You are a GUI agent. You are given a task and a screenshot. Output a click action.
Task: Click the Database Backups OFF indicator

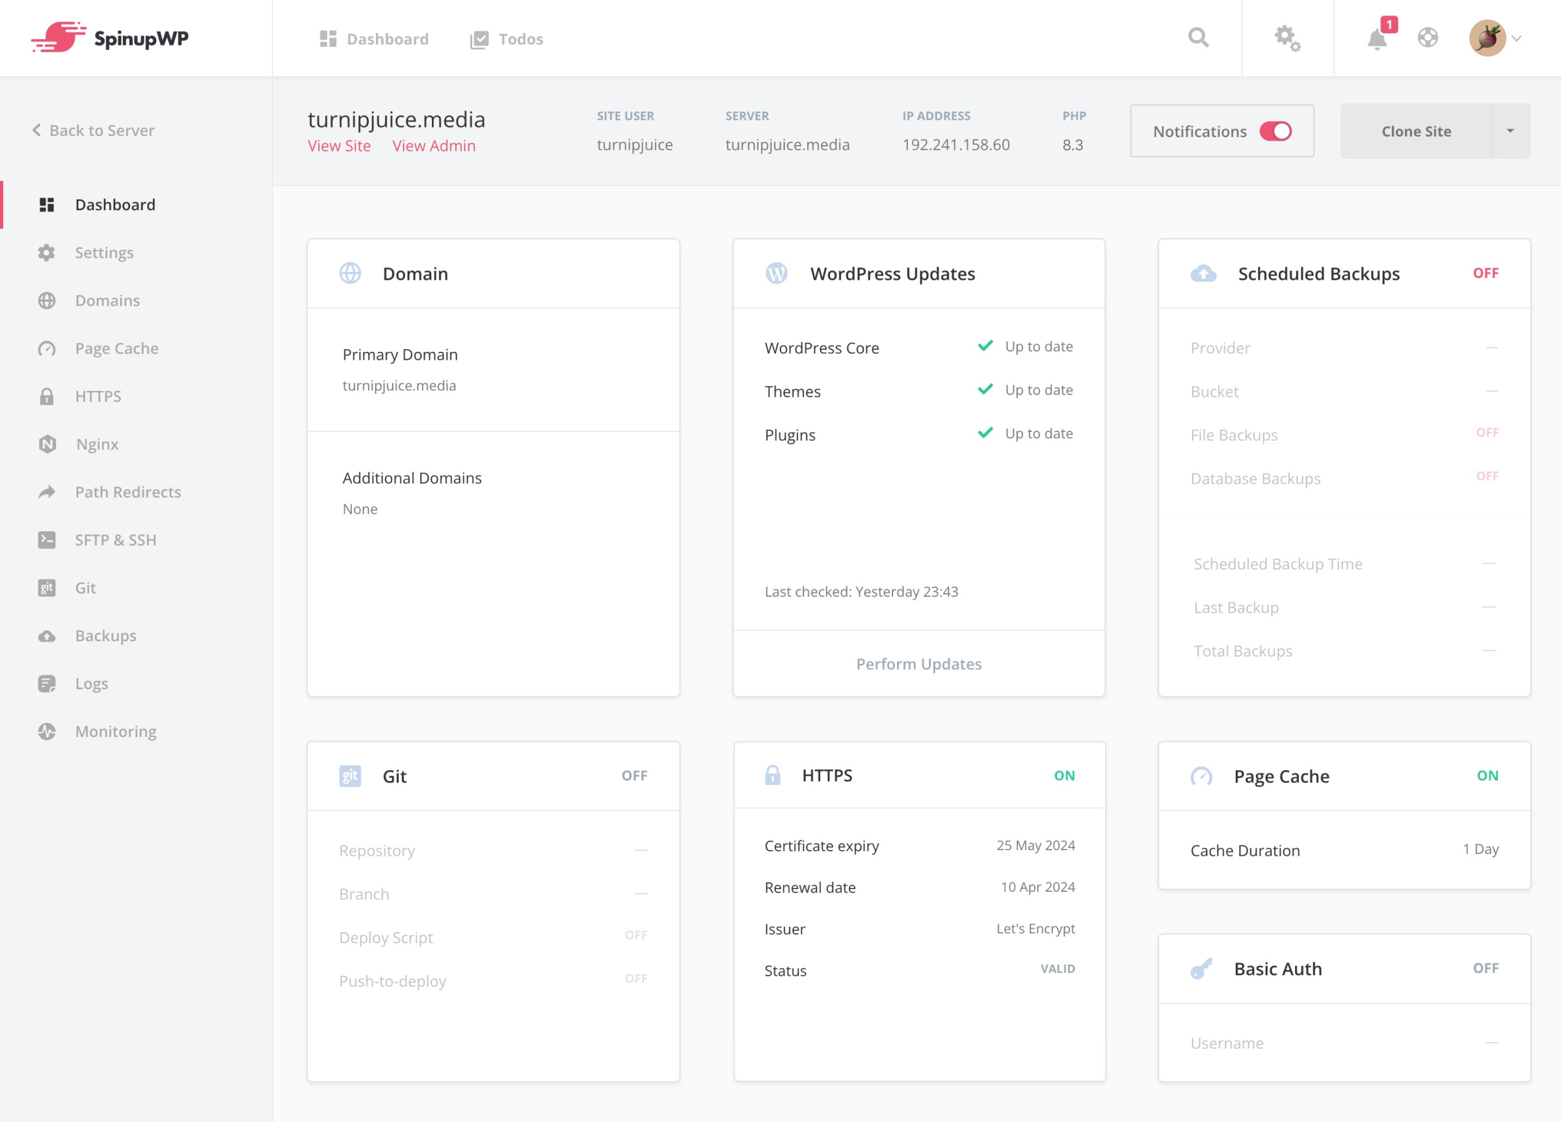(x=1487, y=475)
